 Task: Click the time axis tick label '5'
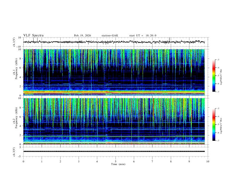tap(116, 161)
